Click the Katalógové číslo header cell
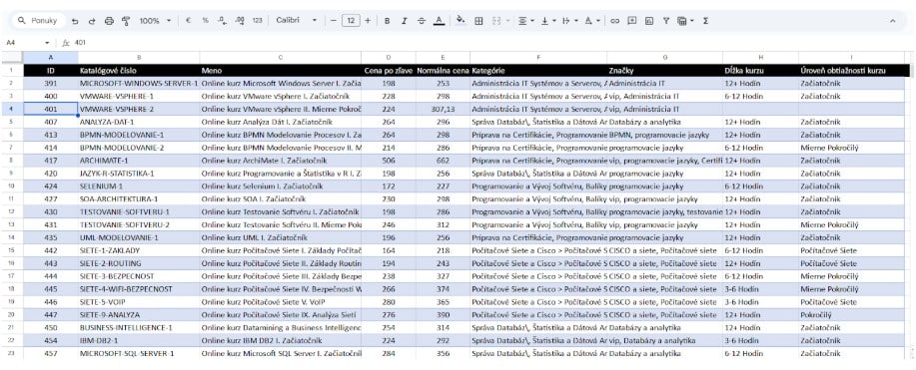Image resolution: width=916 pixels, height=370 pixels. click(x=139, y=71)
